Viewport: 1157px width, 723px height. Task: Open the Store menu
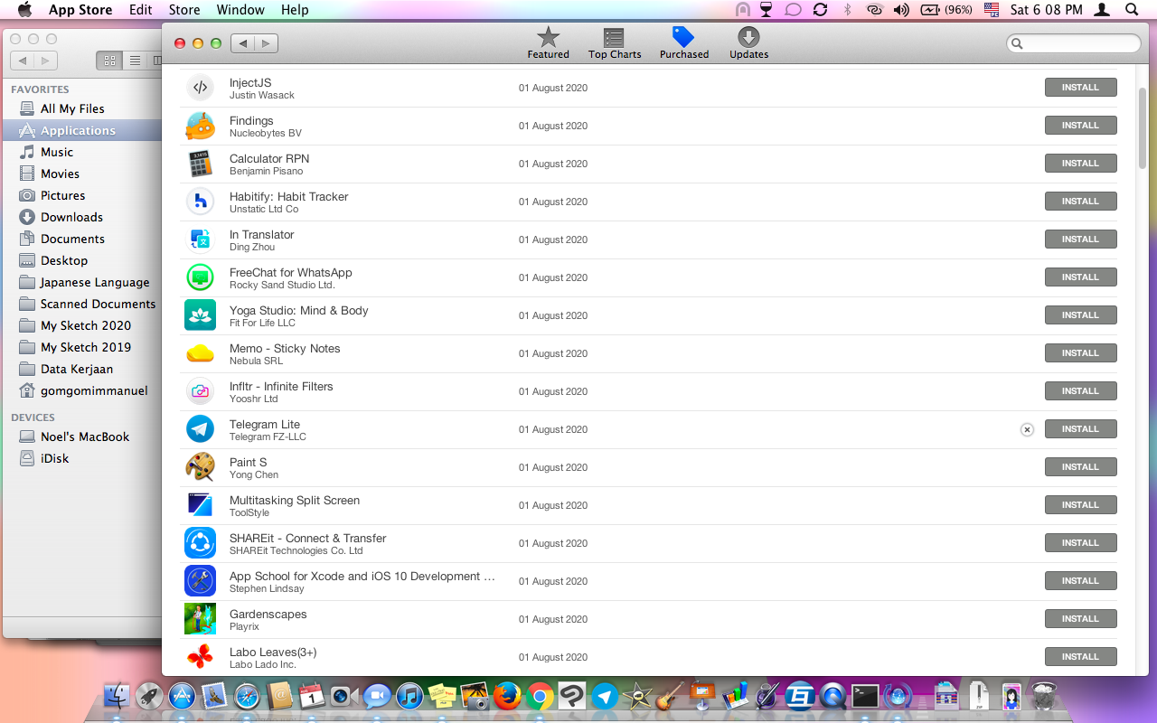point(184,10)
